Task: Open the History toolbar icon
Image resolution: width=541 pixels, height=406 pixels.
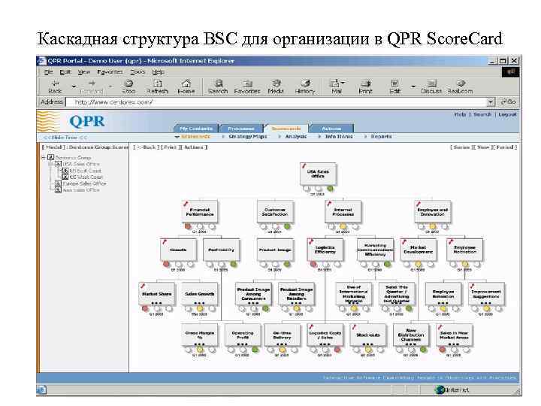Action: 305,87
